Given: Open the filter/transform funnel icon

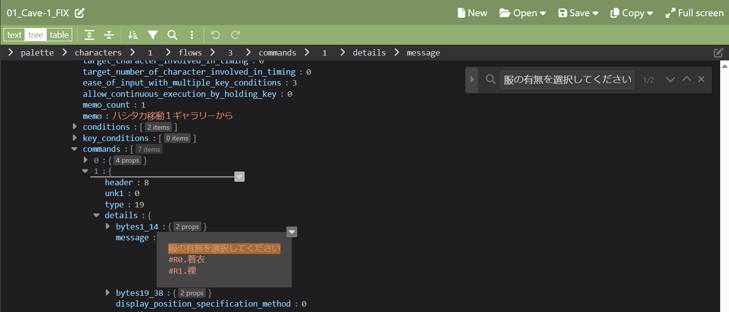Looking at the screenshot, I should [x=153, y=35].
